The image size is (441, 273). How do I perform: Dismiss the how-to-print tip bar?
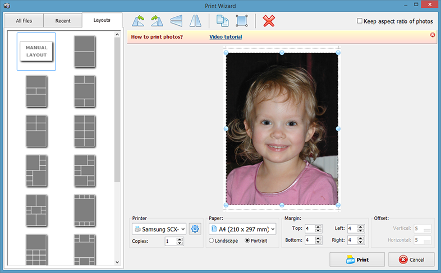click(x=433, y=35)
